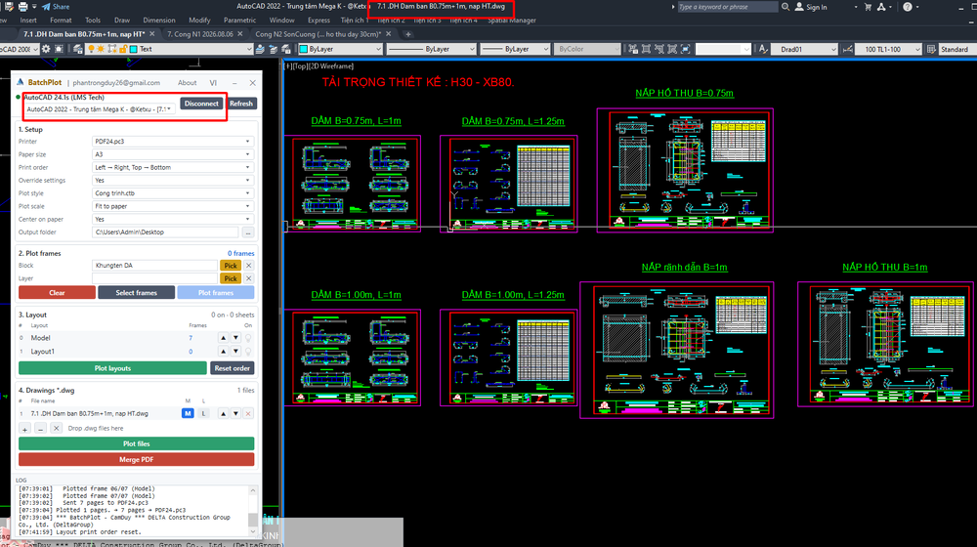Open the AutoCAD instance dropdown in BatchPlot

99,109
